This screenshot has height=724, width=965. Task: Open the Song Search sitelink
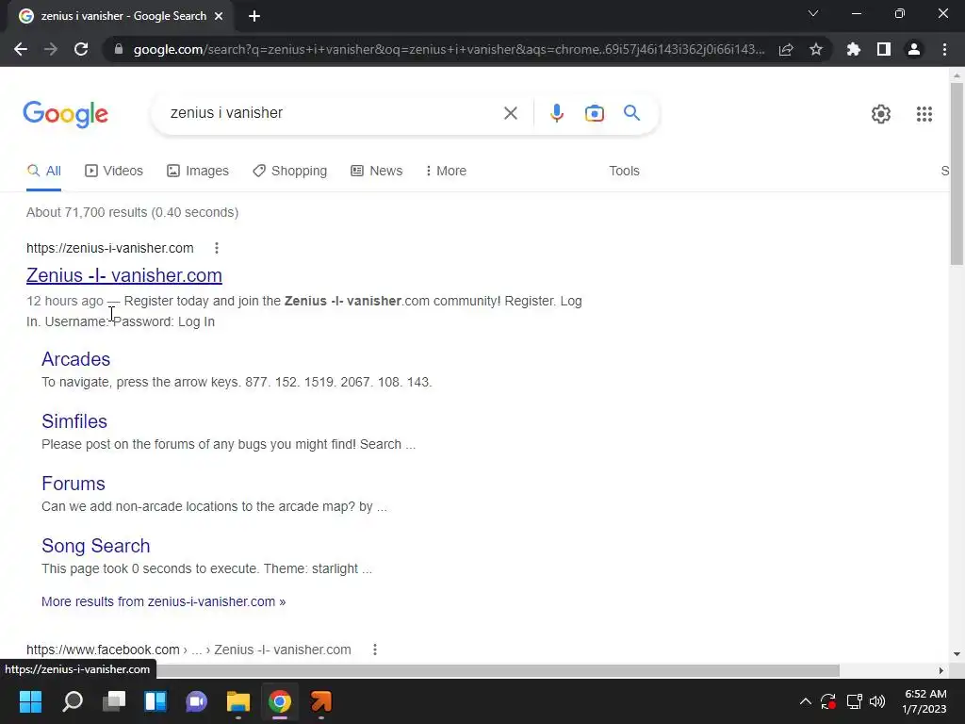point(96,546)
